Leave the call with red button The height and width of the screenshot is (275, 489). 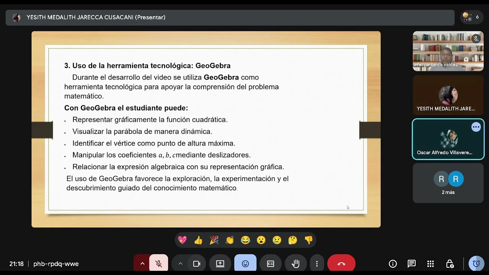coord(342,264)
